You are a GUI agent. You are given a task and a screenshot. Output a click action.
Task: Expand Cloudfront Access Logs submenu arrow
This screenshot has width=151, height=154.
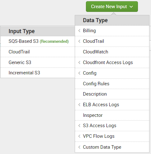(x=79, y=62)
